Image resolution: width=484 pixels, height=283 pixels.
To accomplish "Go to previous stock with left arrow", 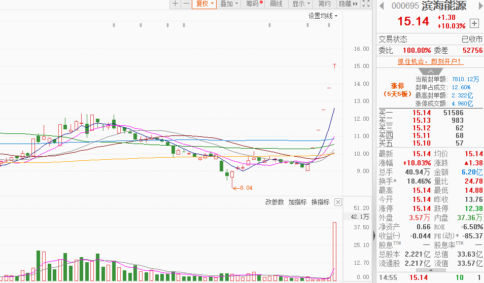I will point(381,6).
